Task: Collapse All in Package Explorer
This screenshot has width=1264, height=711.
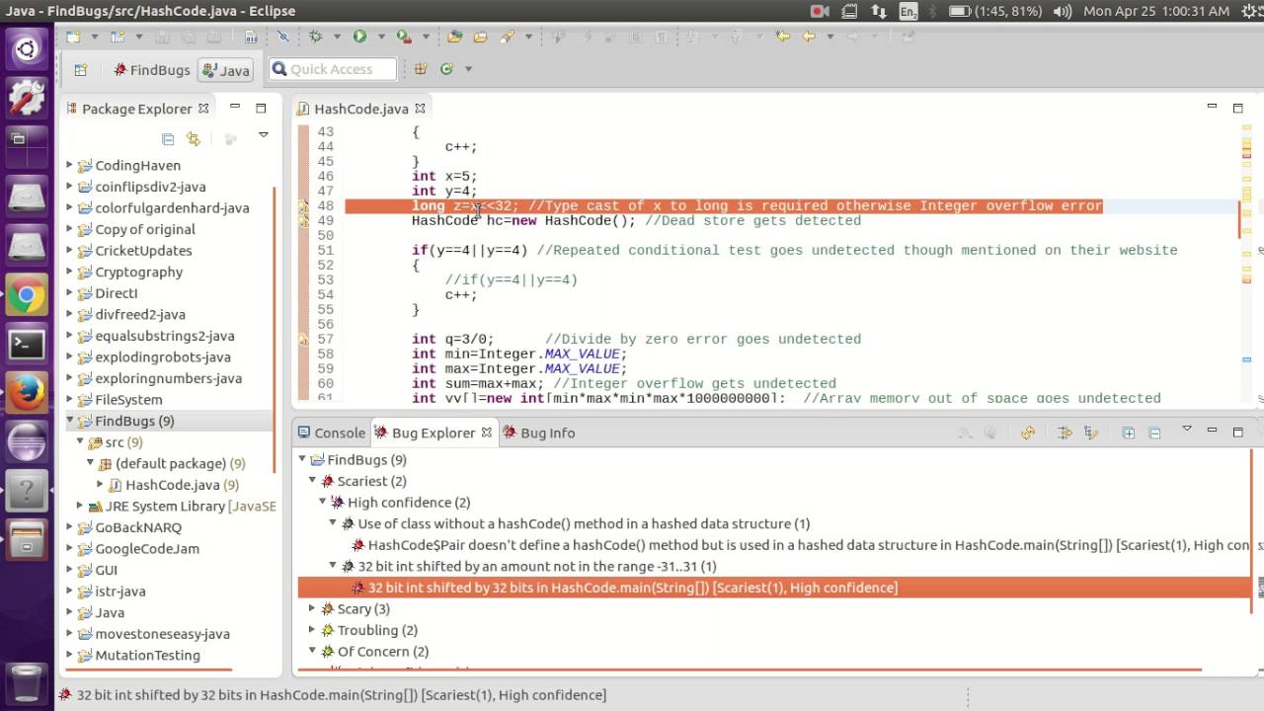Action: tap(168, 139)
